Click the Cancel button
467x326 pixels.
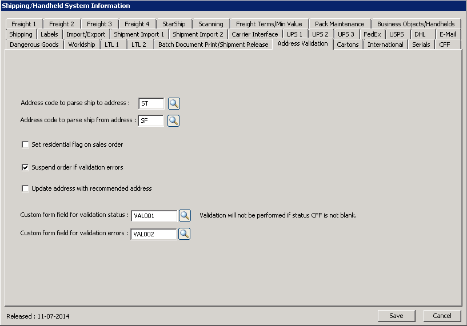pos(442,316)
